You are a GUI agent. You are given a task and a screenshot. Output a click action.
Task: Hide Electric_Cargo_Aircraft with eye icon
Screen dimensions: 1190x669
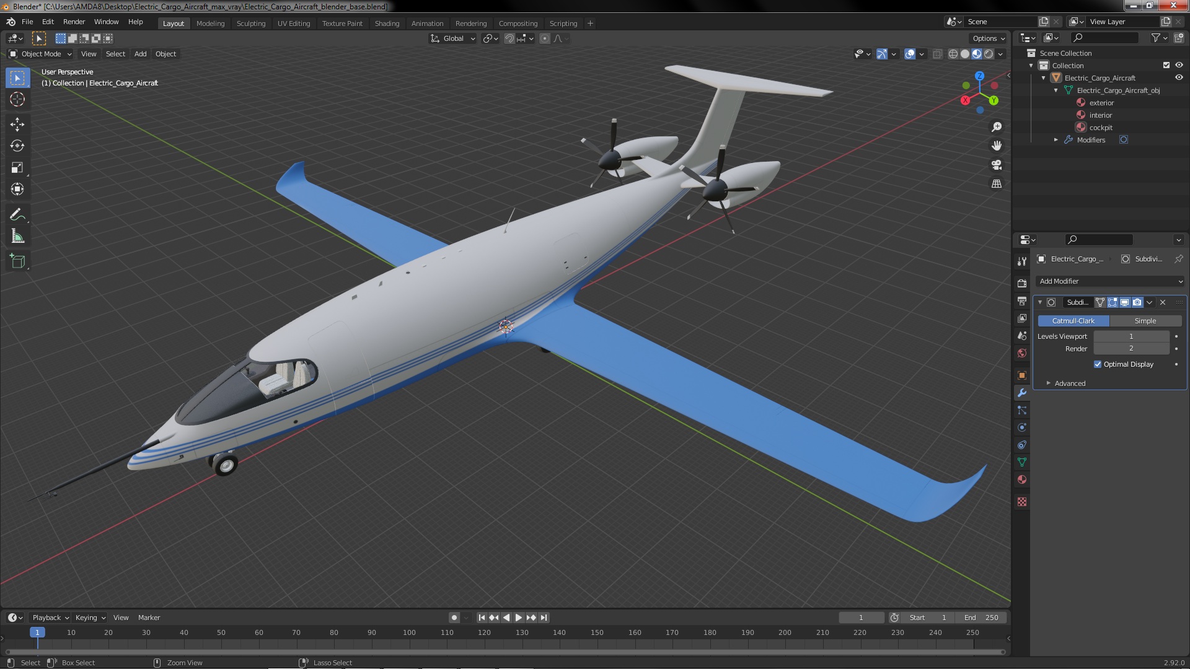[x=1179, y=78]
